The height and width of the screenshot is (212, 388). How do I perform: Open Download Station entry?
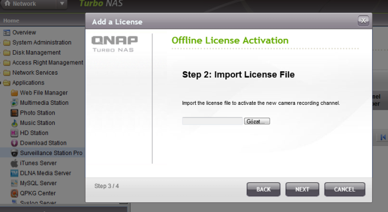click(43, 143)
